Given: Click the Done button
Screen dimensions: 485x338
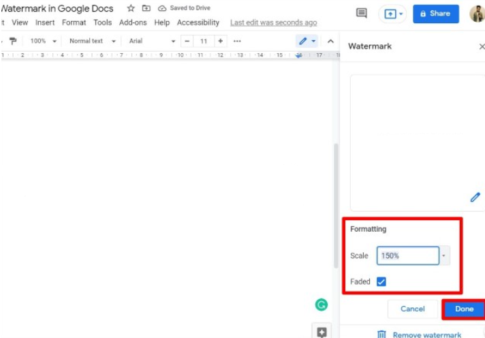Looking at the screenshot, I should pyautogui.click(x=464, y=309).
